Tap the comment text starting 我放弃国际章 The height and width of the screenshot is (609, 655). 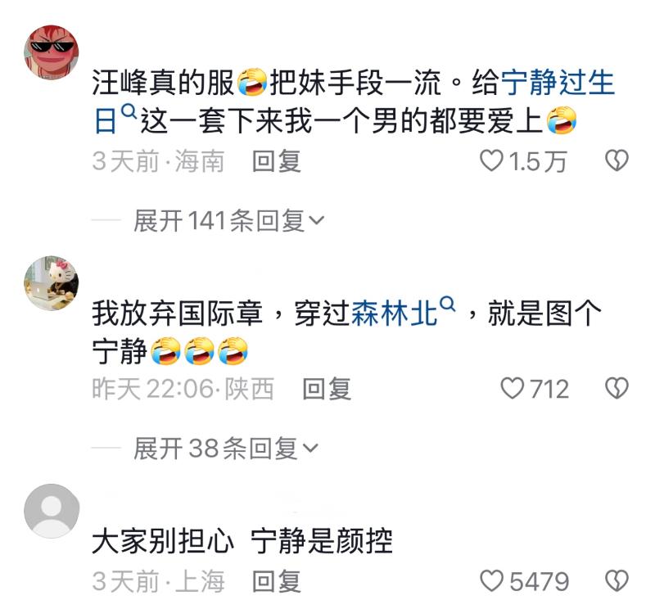point(346,332)
